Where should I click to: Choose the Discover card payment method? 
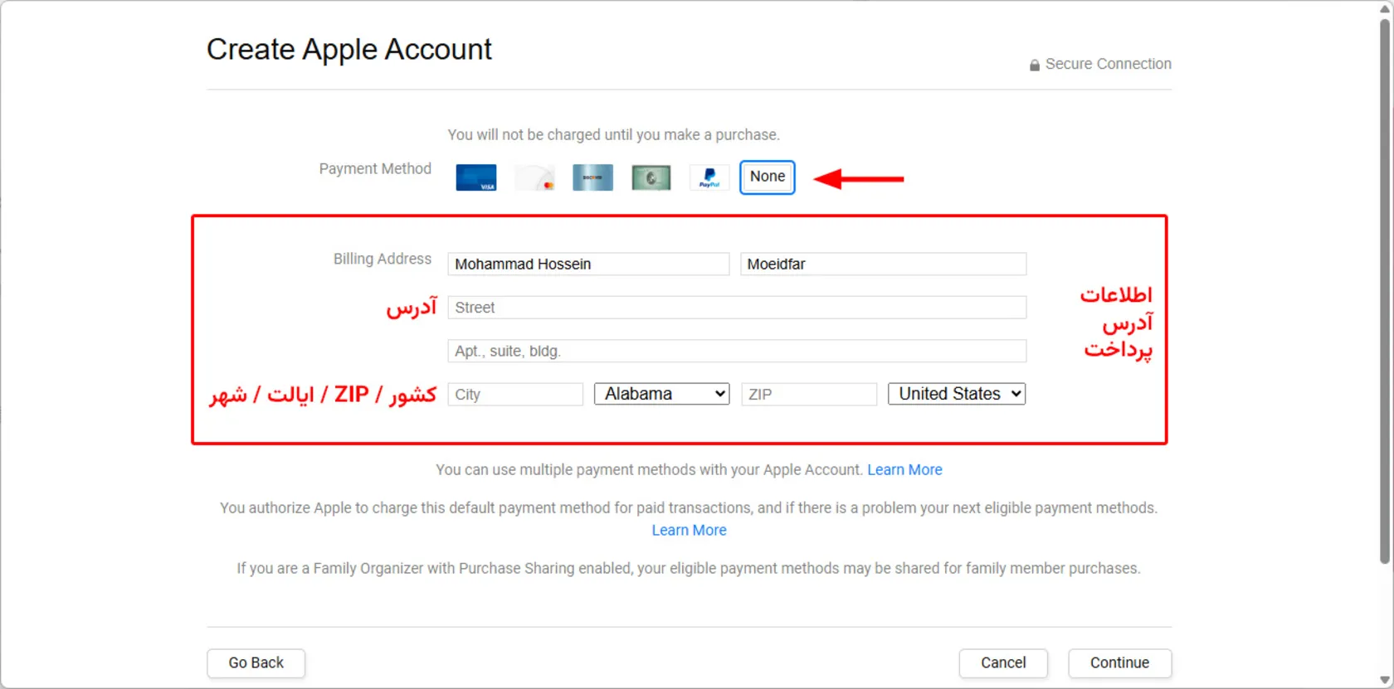pos(592,177)
